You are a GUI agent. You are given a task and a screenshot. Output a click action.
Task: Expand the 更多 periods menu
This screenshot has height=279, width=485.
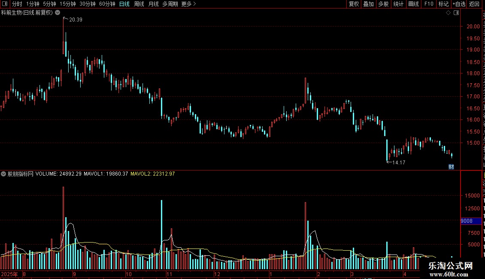click(x=188, y=4)
